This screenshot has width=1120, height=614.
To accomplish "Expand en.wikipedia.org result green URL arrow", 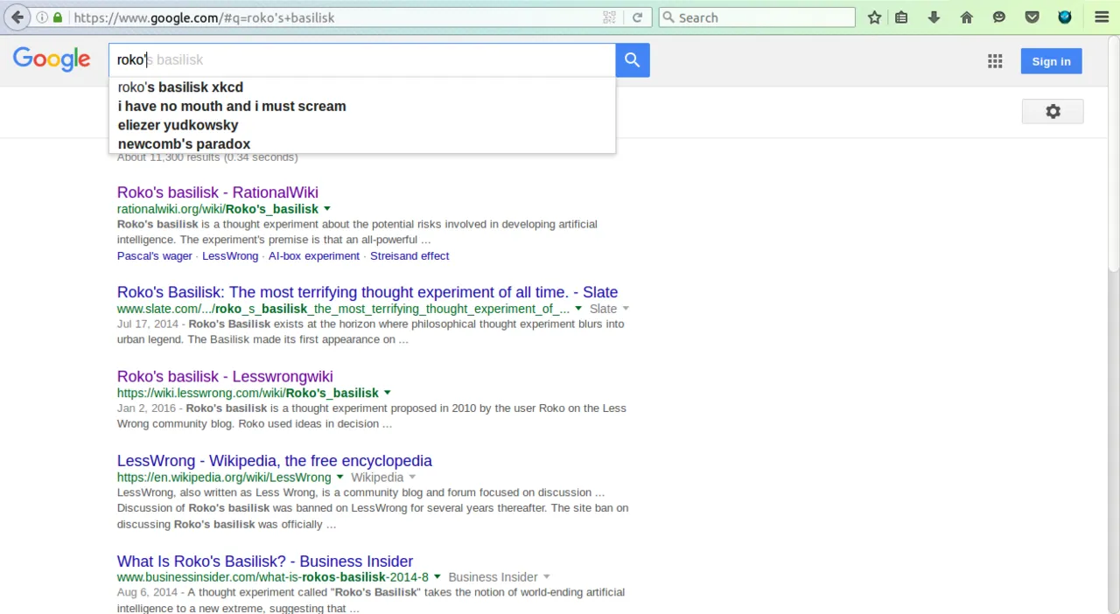I will tap(339, 478).
